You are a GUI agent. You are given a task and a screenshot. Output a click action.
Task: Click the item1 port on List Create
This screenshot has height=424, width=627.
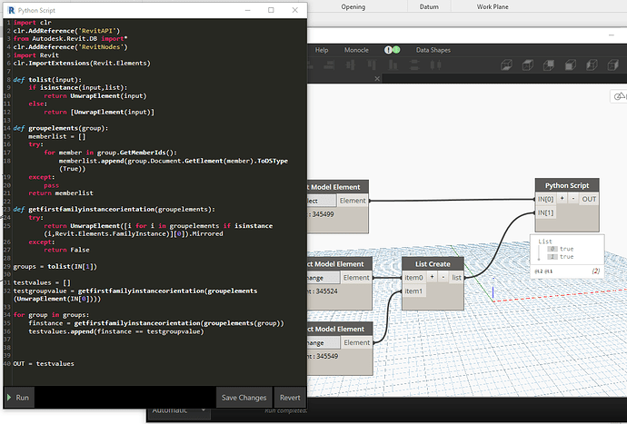pyautogui.click(x=413, y=291)
